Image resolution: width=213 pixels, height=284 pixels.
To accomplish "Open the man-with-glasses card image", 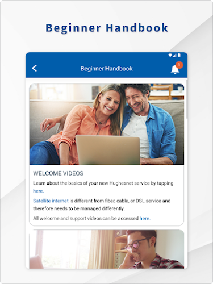I will point(107,249).
